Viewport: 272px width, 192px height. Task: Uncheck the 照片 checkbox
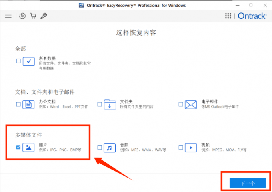click(x=18, y=148)
